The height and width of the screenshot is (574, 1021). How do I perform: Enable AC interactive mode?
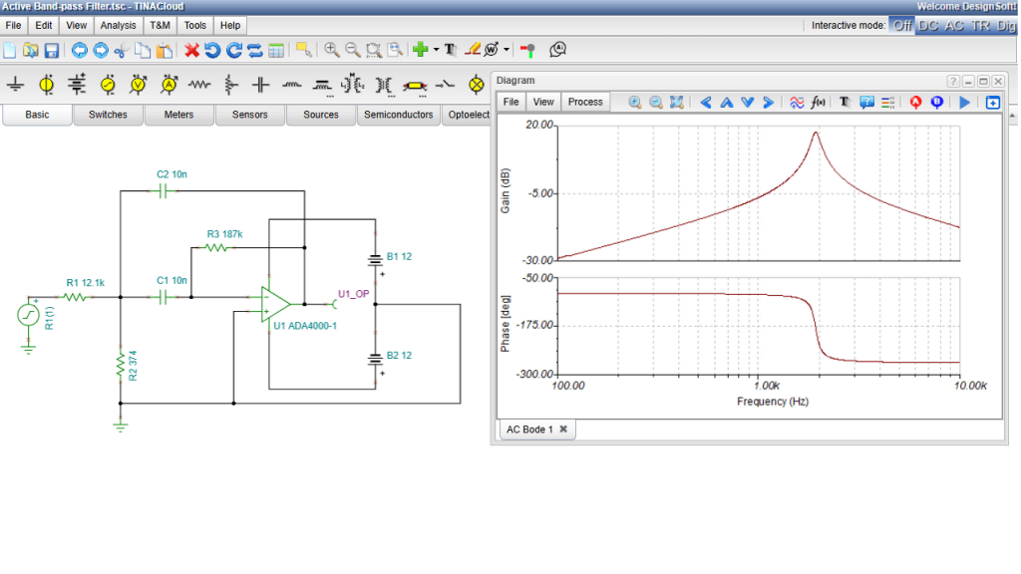954,25
